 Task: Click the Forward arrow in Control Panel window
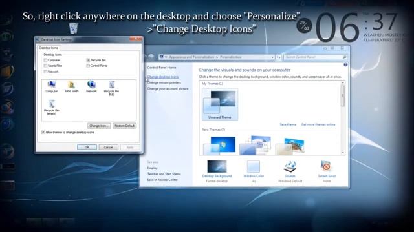tap(151, 57)
